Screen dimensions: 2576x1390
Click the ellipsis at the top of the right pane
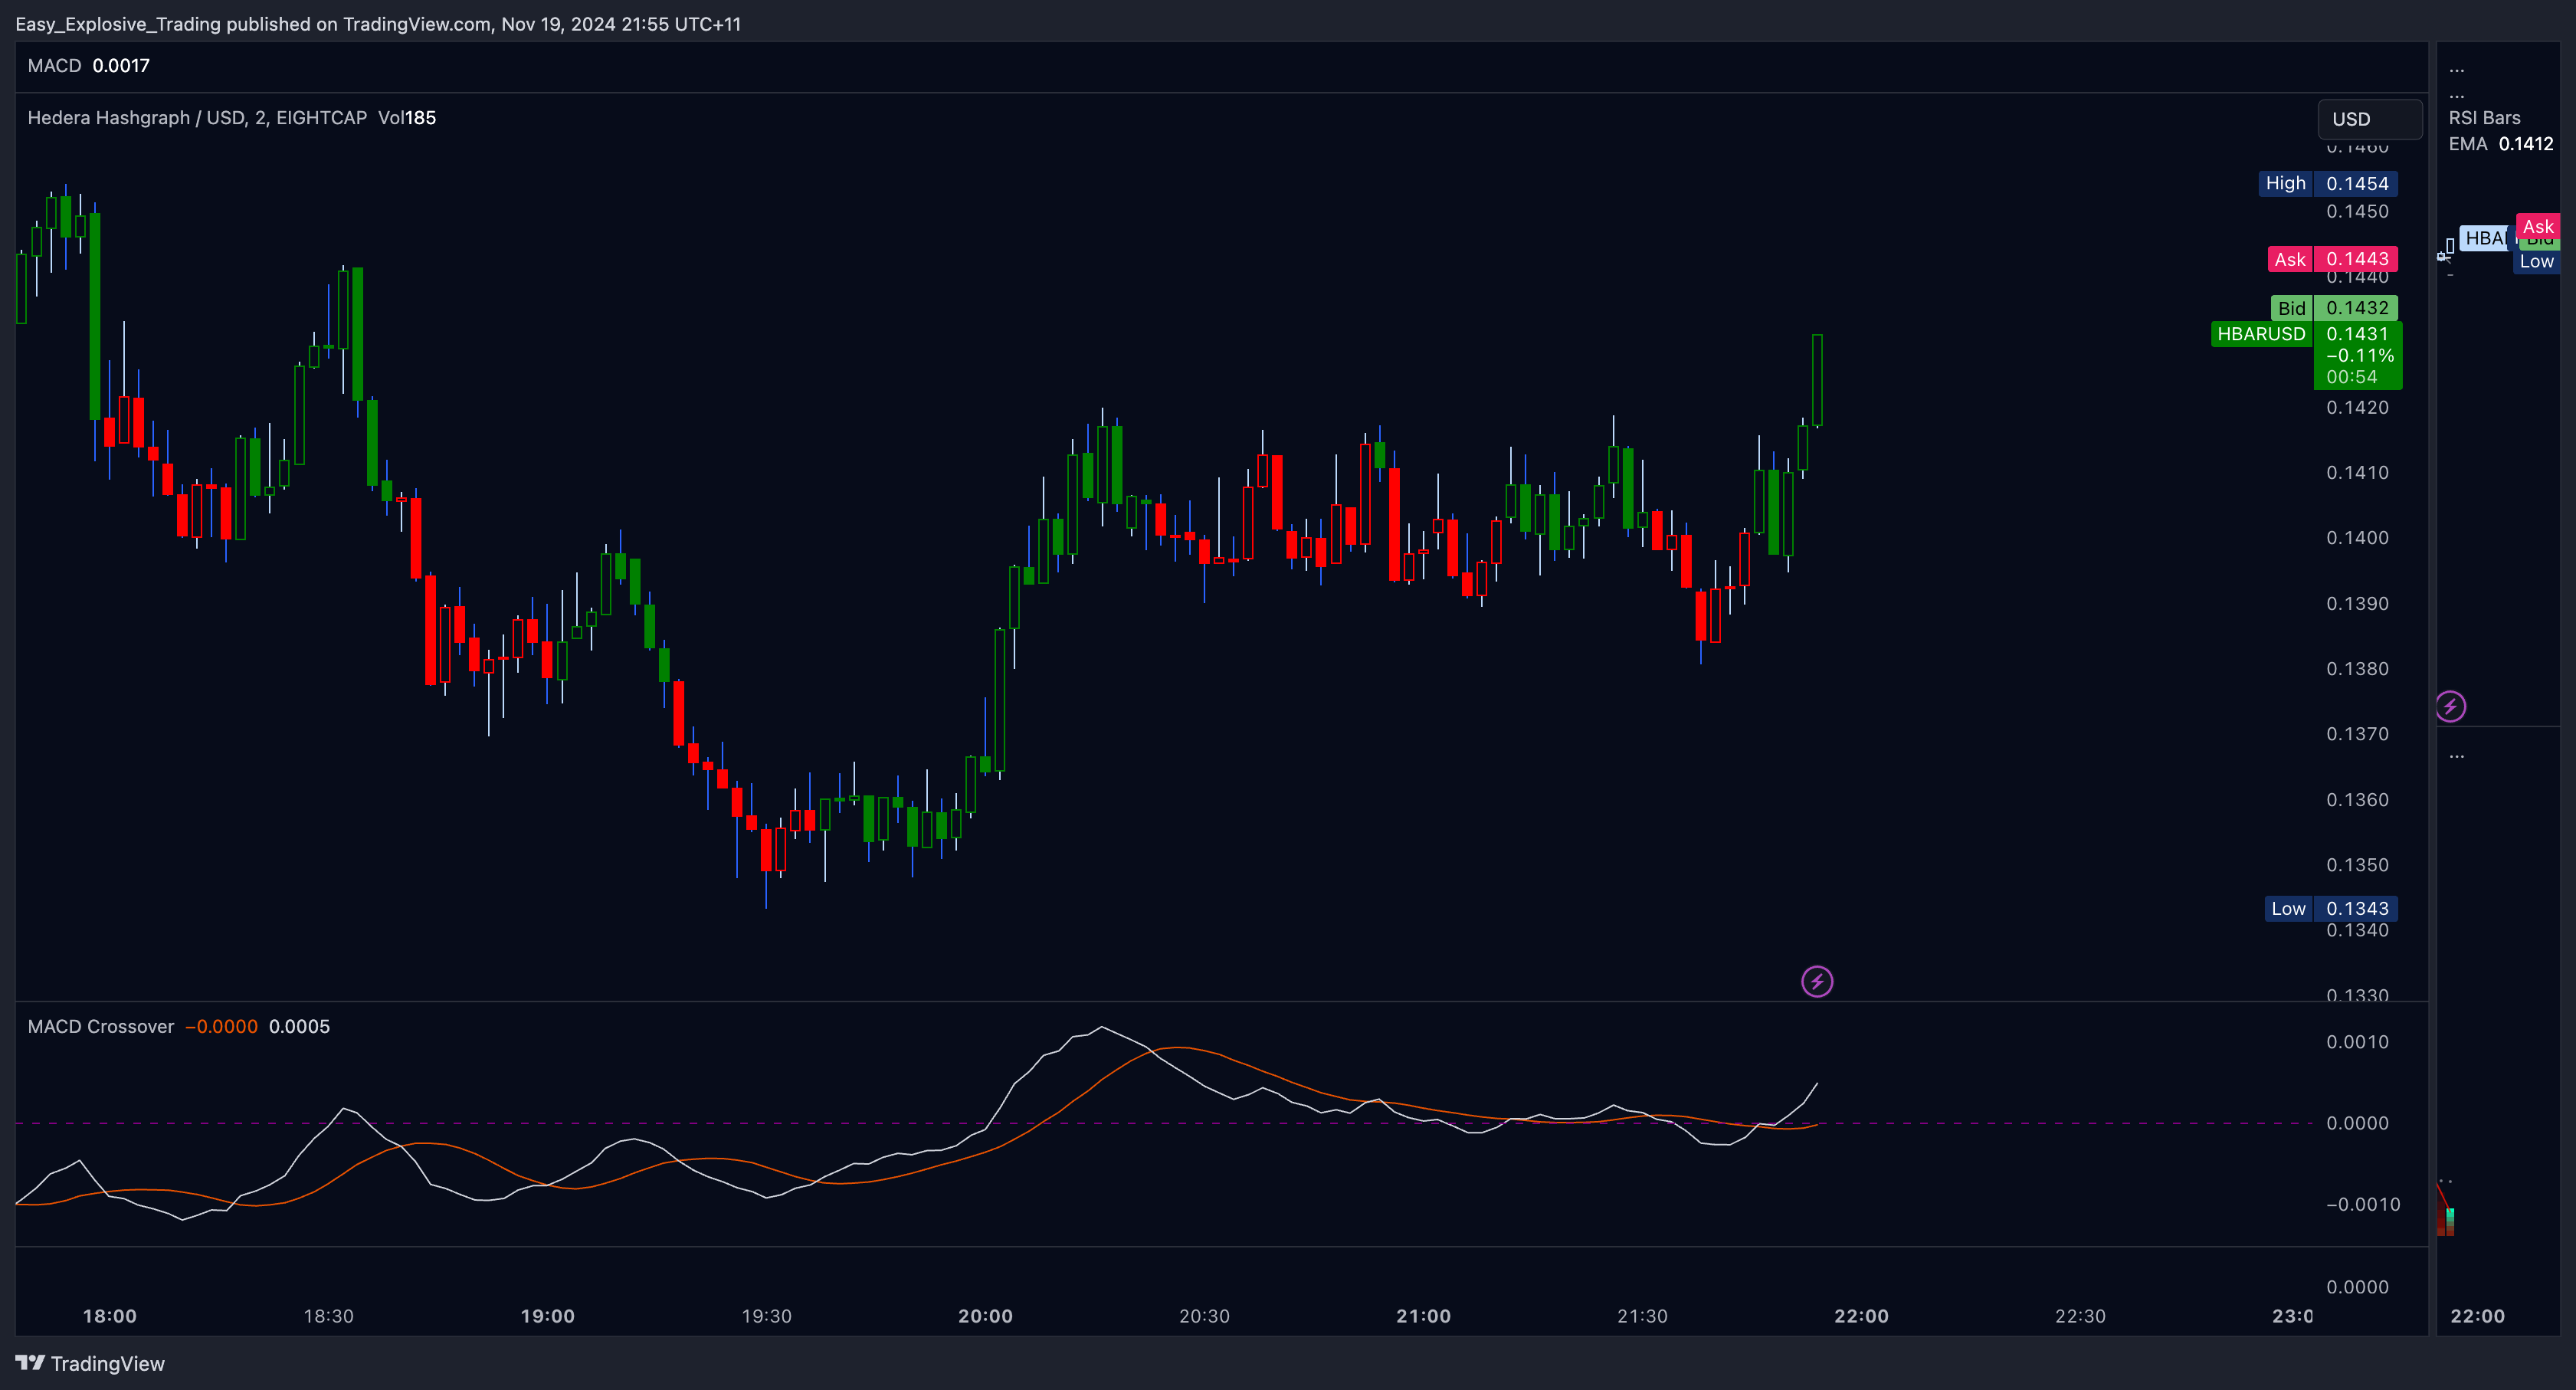tap(2457, 70)
